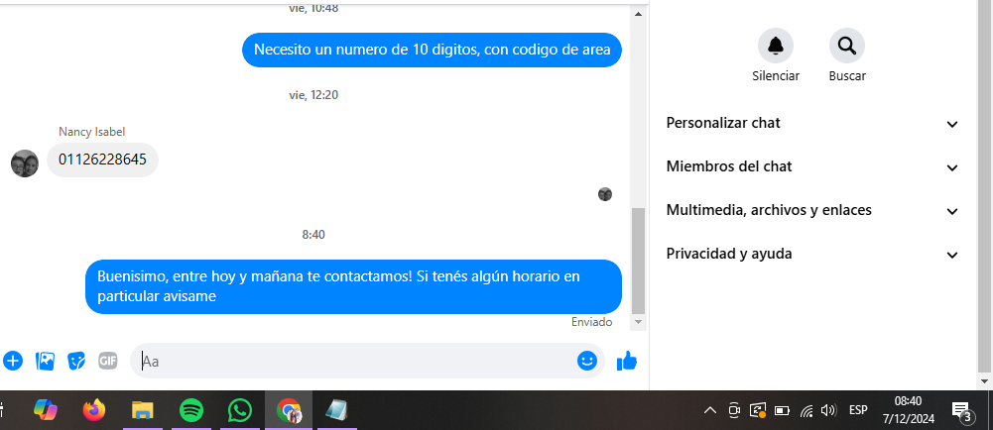The image size is (993, 430).
Task: Mute the chat with Silenciar bell icon
Action: (775, 47)
